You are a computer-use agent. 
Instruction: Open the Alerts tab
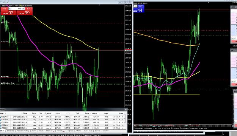point(41,131)
